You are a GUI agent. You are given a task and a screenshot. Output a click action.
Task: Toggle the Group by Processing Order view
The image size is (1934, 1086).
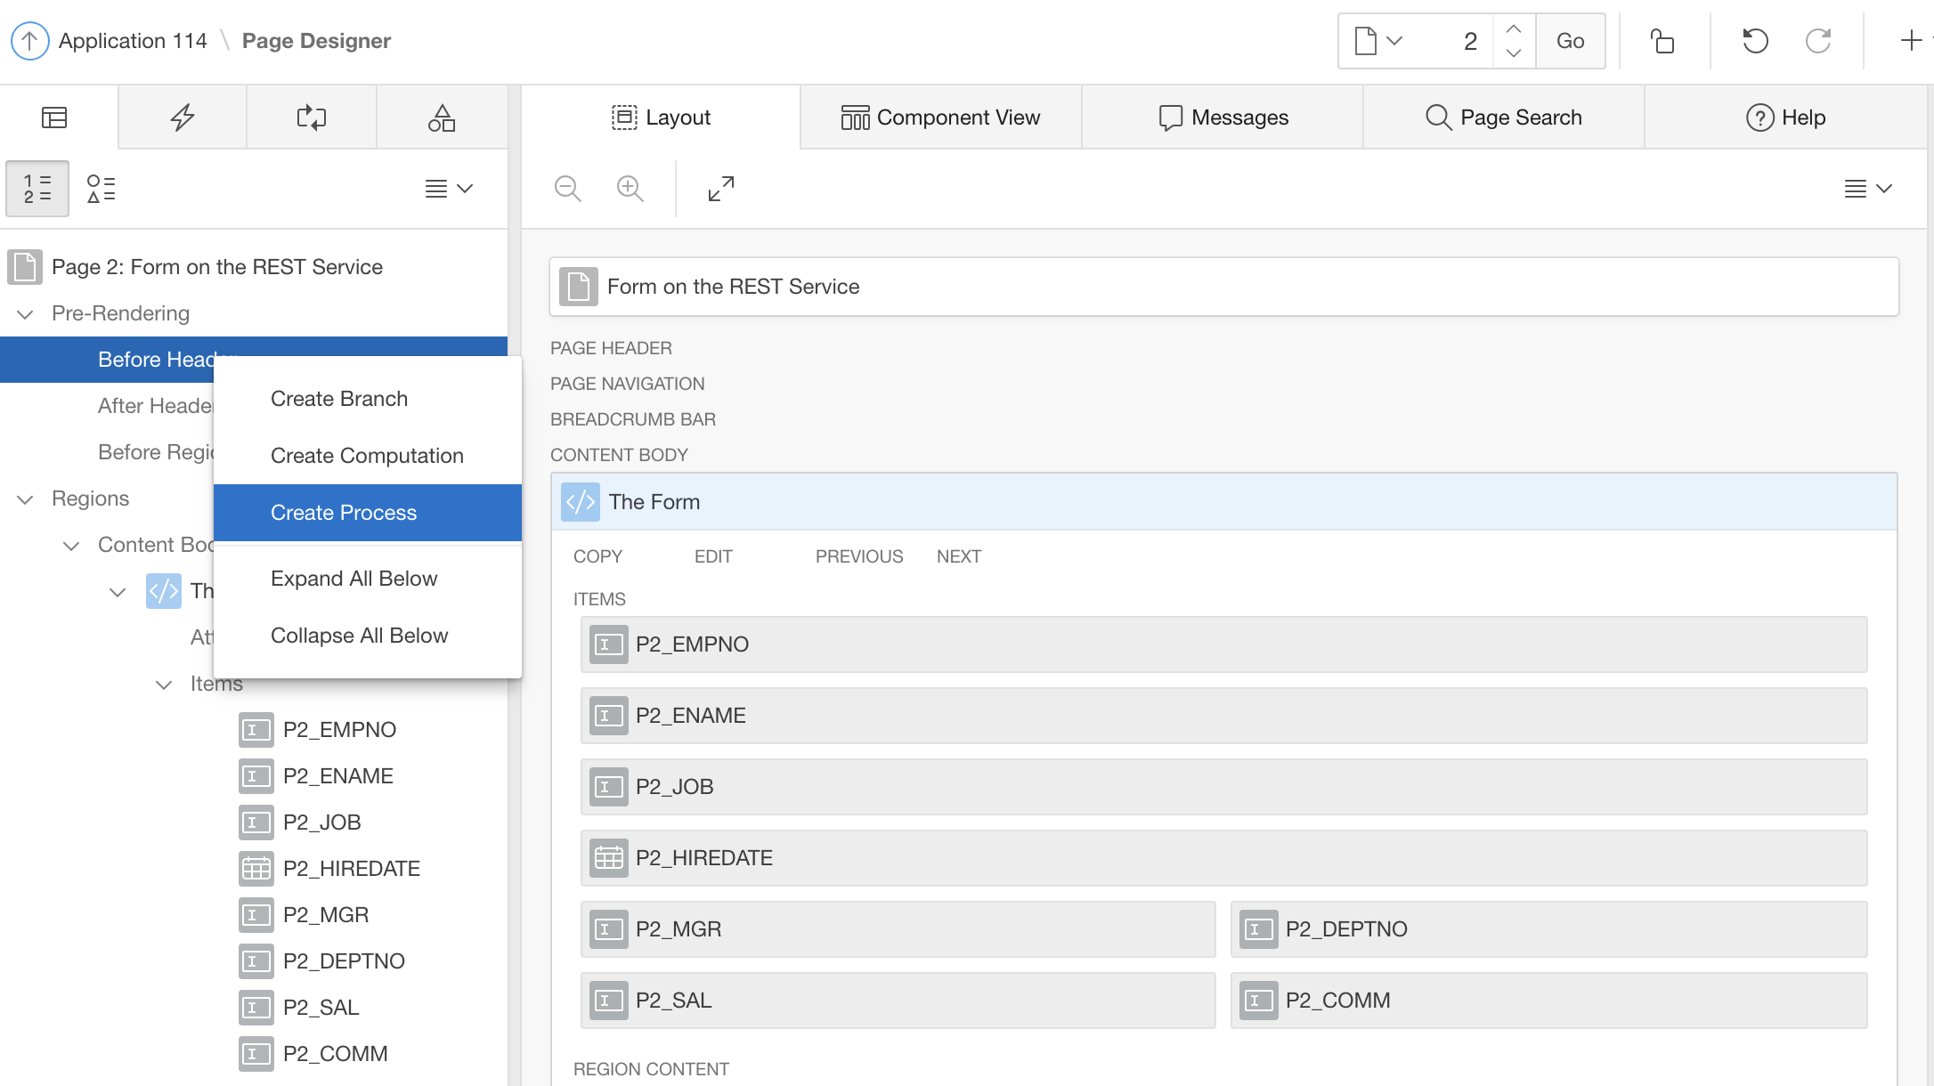37,189
